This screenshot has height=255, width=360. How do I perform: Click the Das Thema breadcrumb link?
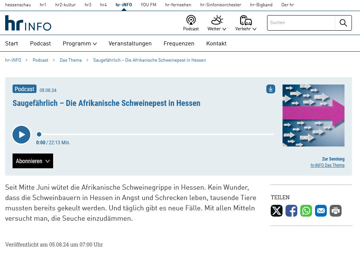pyautogui.click(x=71, y=60)
